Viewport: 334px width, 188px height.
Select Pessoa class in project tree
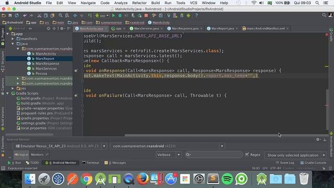tap(41, 74)
